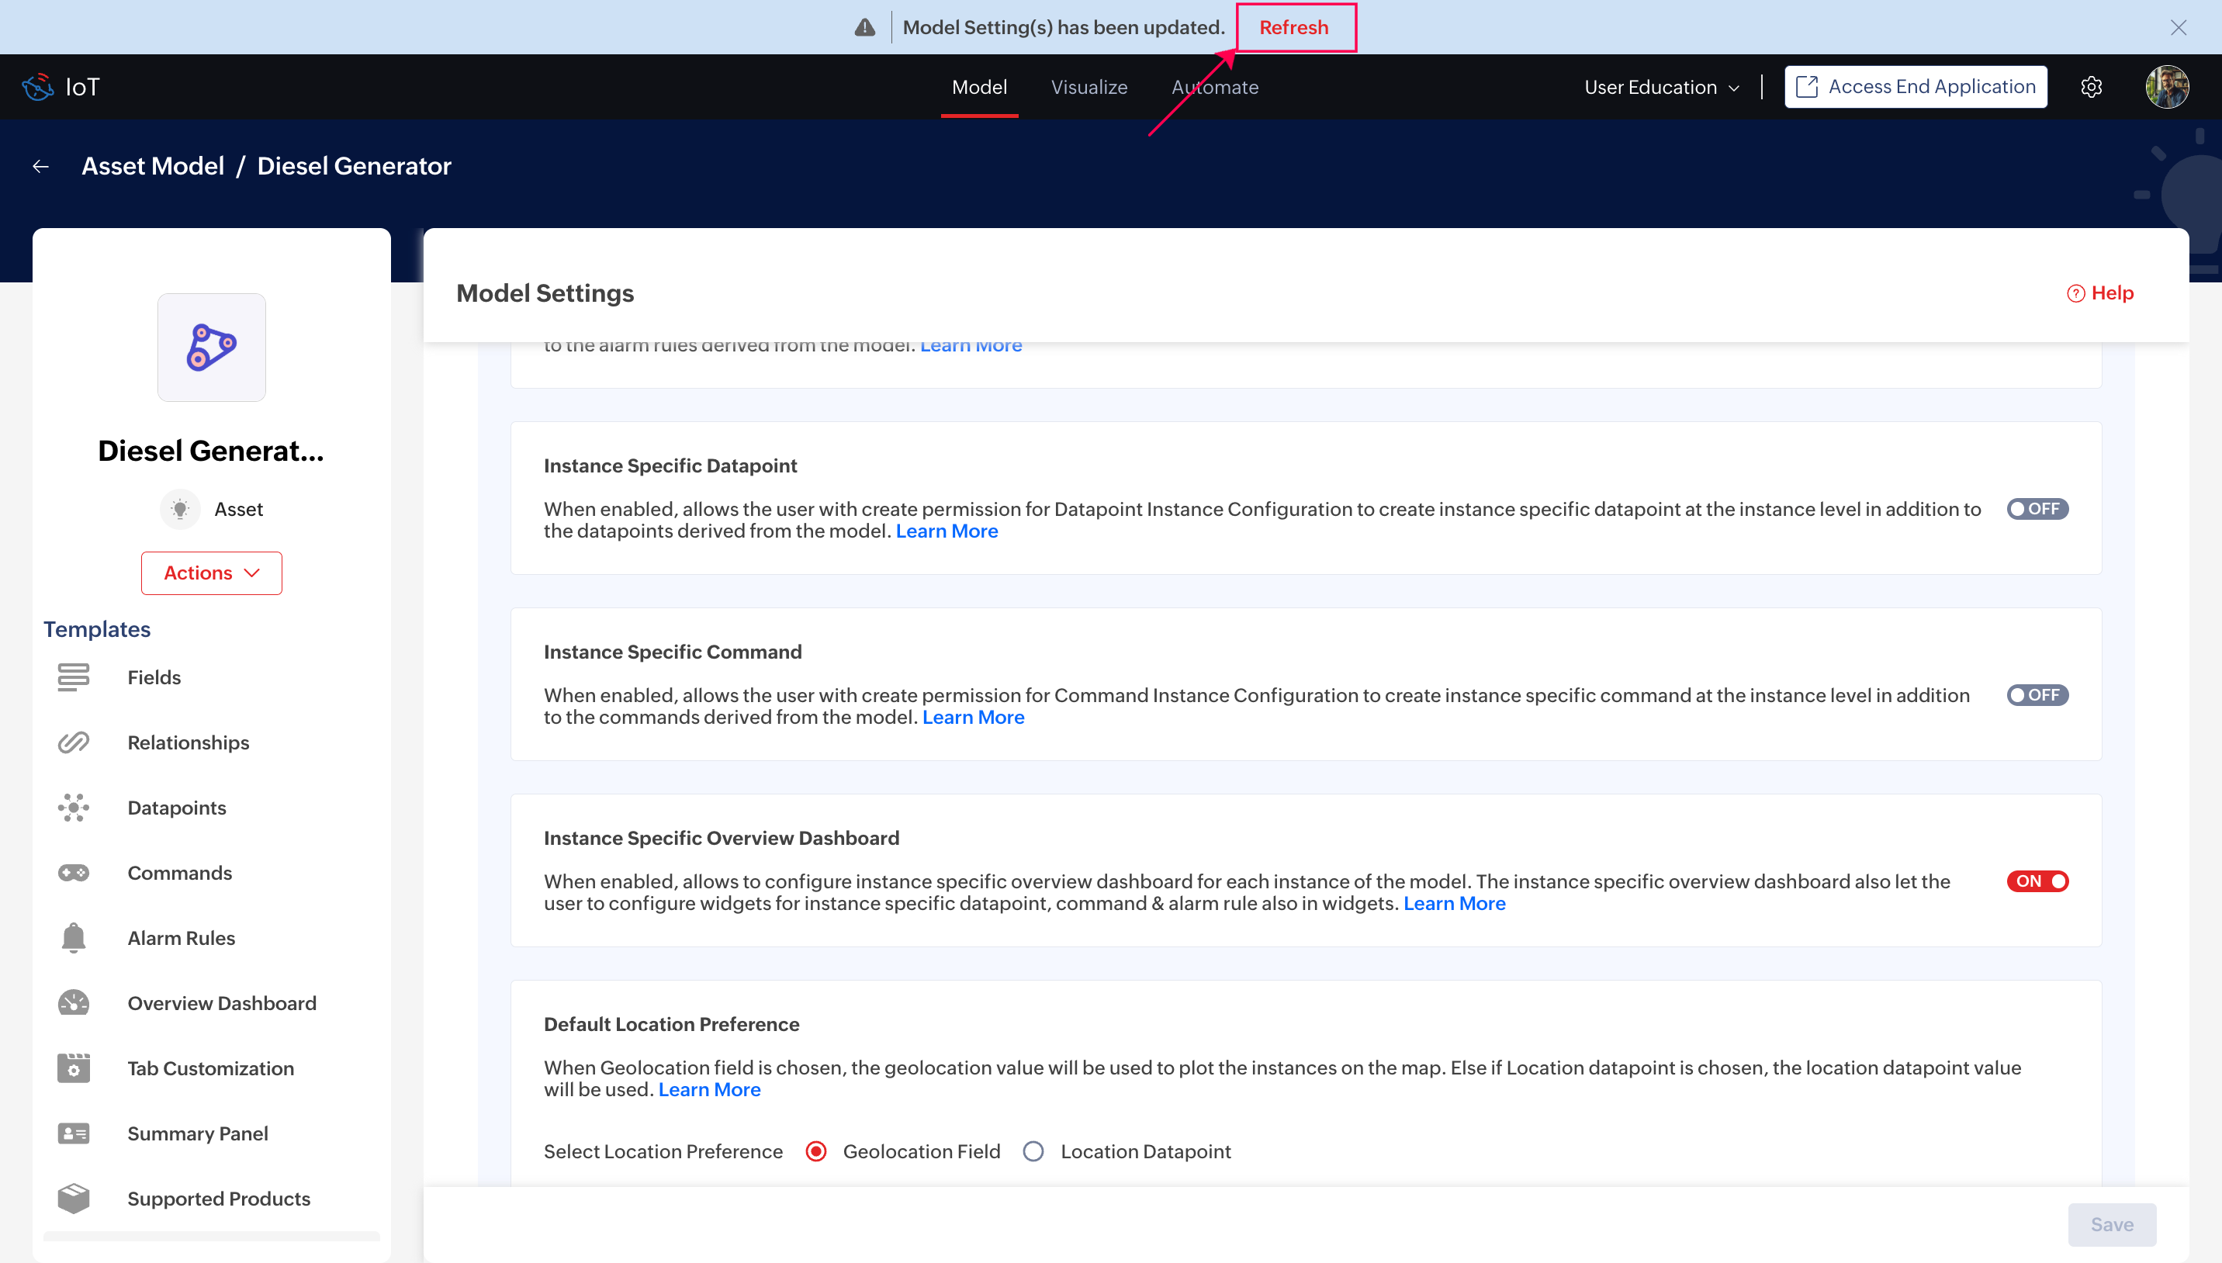
Task: Dismiss the notification banner with X
Action: click(x=2178, y=27)
